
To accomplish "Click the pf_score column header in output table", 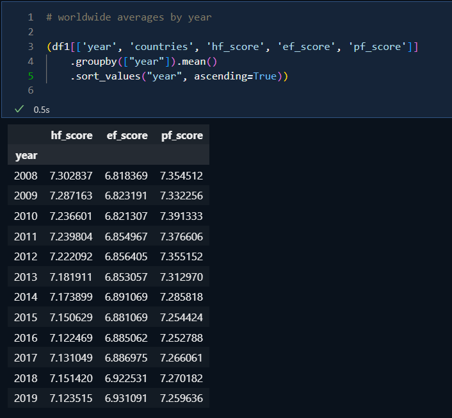I will pyautogui.click(x=182, y=135).
